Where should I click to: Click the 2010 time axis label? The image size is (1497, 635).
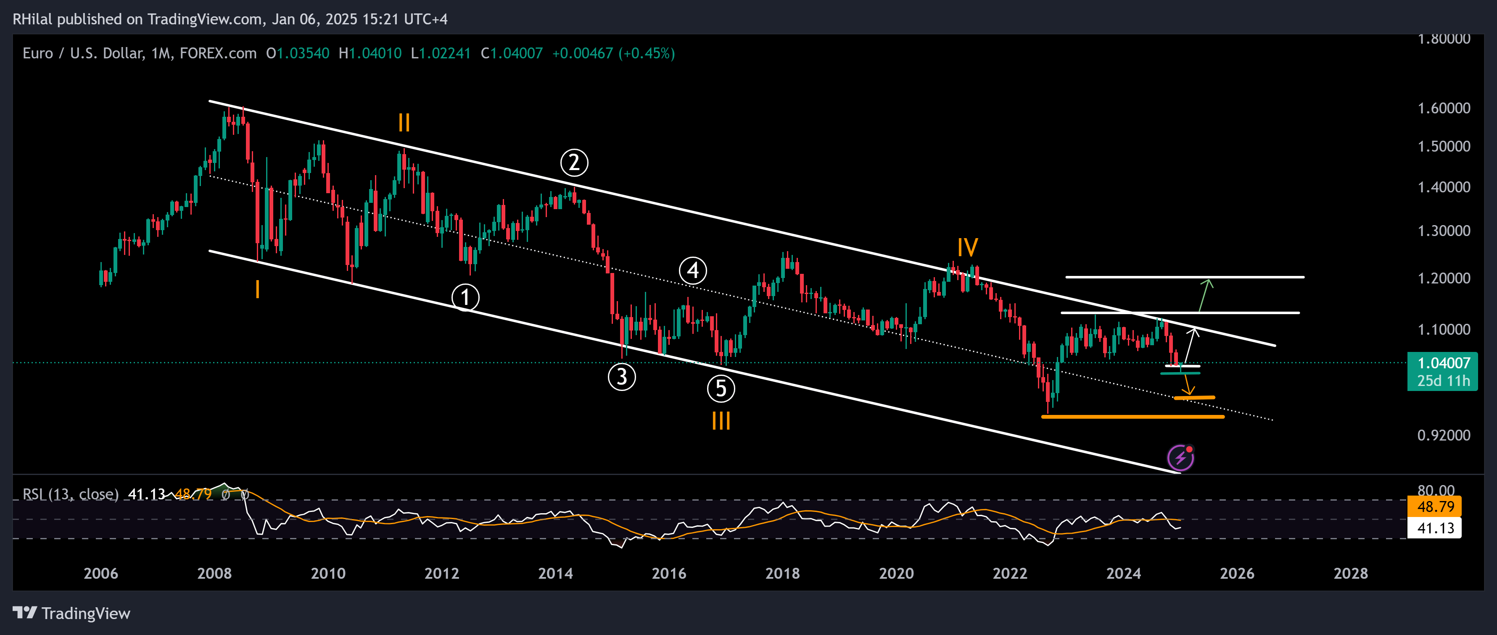pyautogui.click(x=328, y=573)
